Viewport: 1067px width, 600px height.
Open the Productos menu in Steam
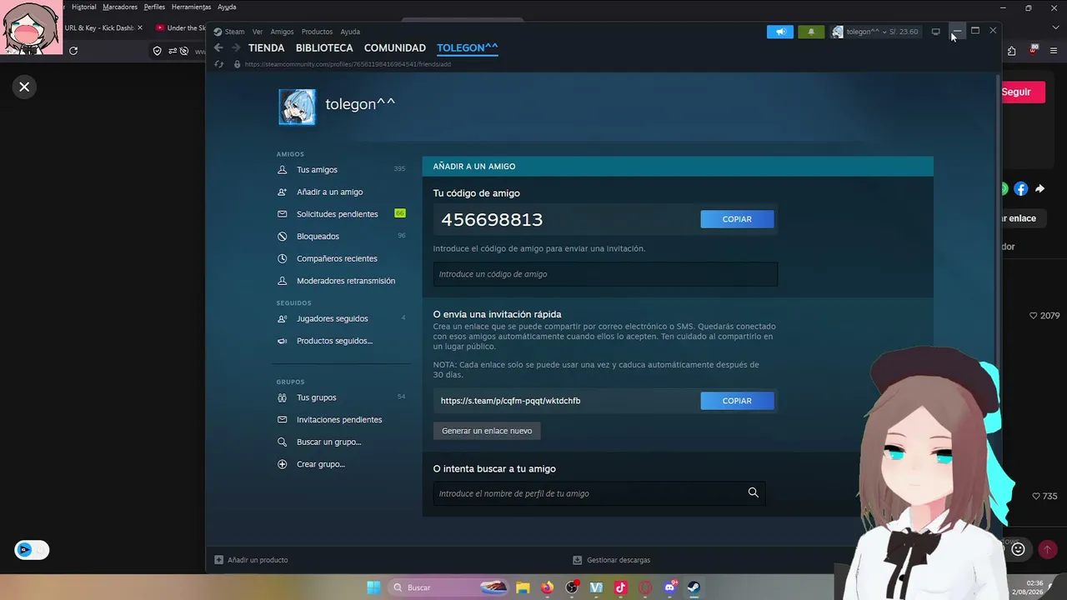(x=317, y=32)
